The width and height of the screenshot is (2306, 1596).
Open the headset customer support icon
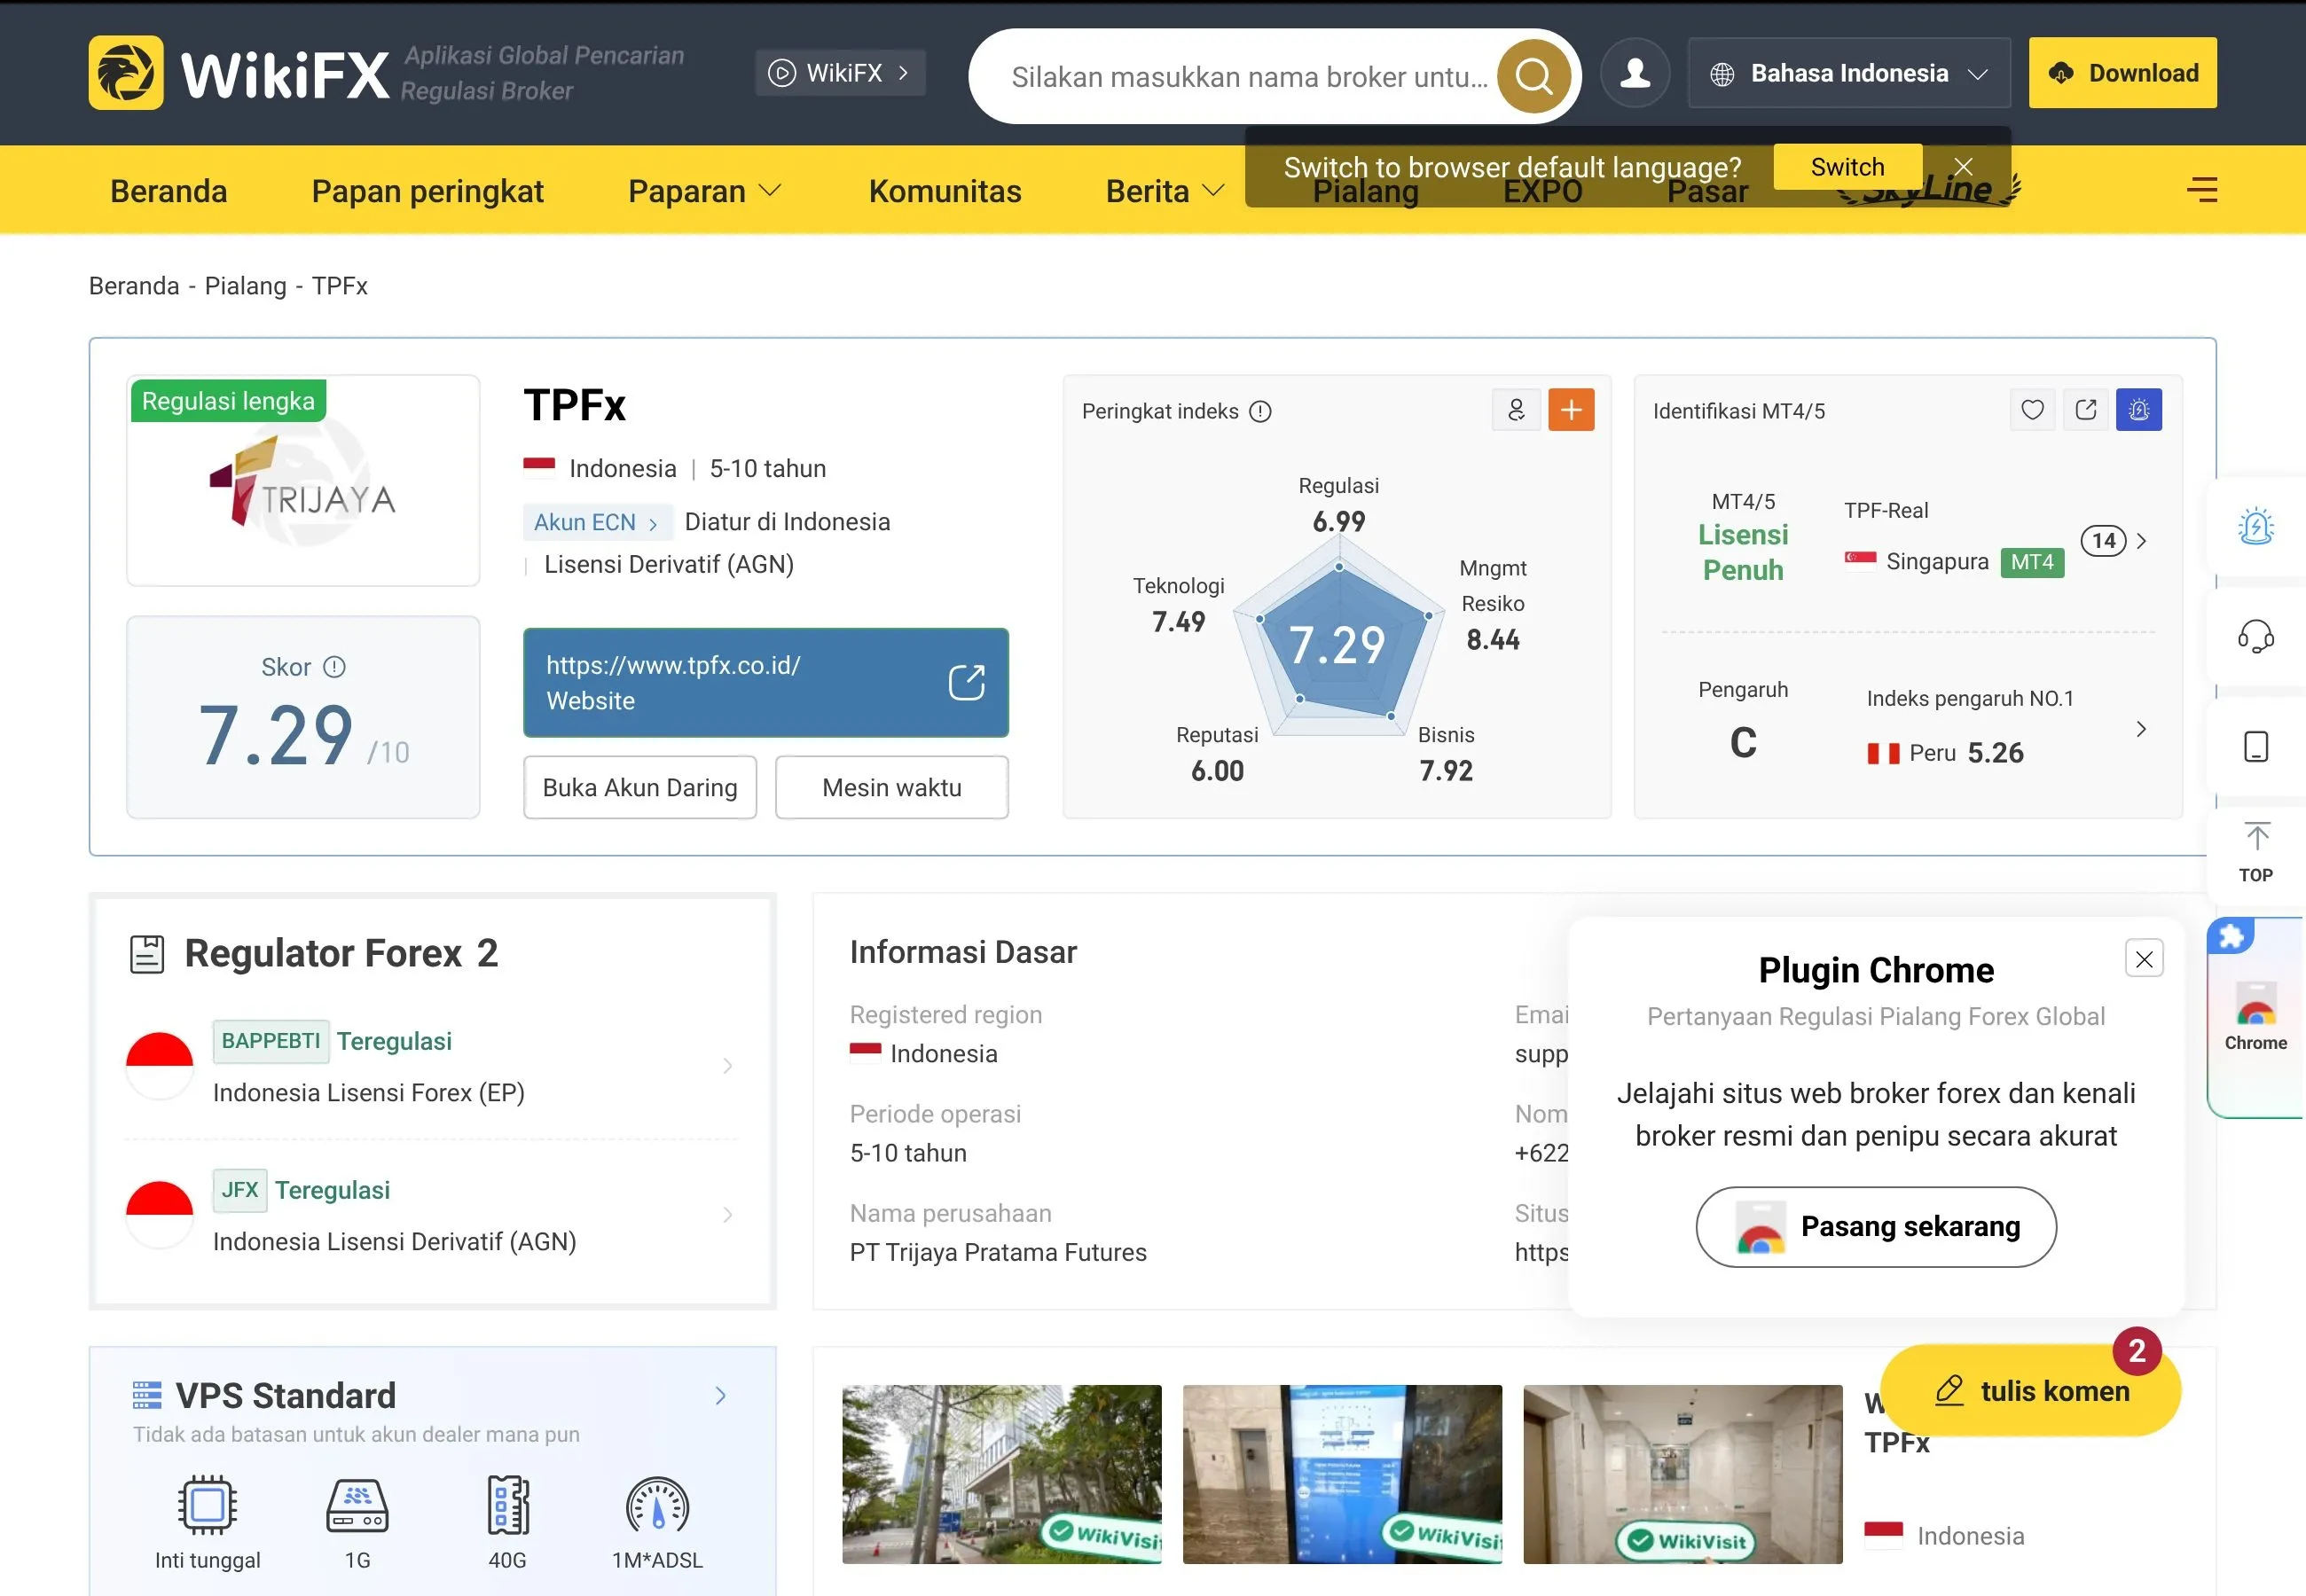tap(2255, 636)
